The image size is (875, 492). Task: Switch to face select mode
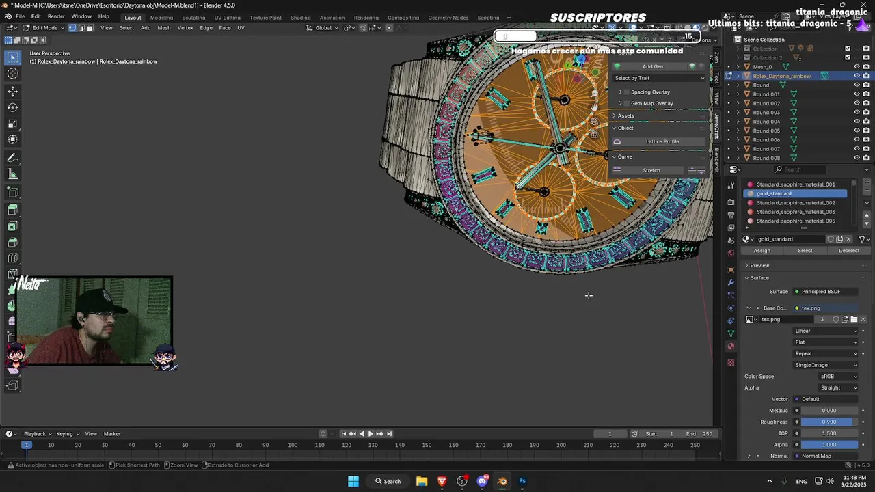[90, 28]
